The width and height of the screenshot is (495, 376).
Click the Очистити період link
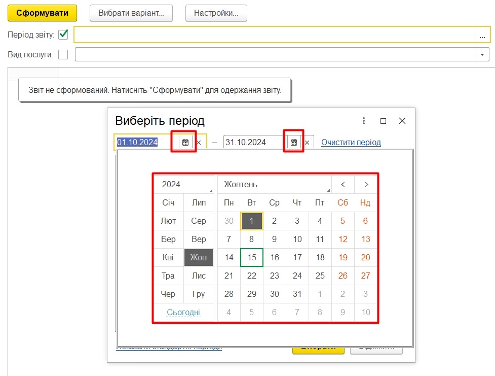click(351, 143)
